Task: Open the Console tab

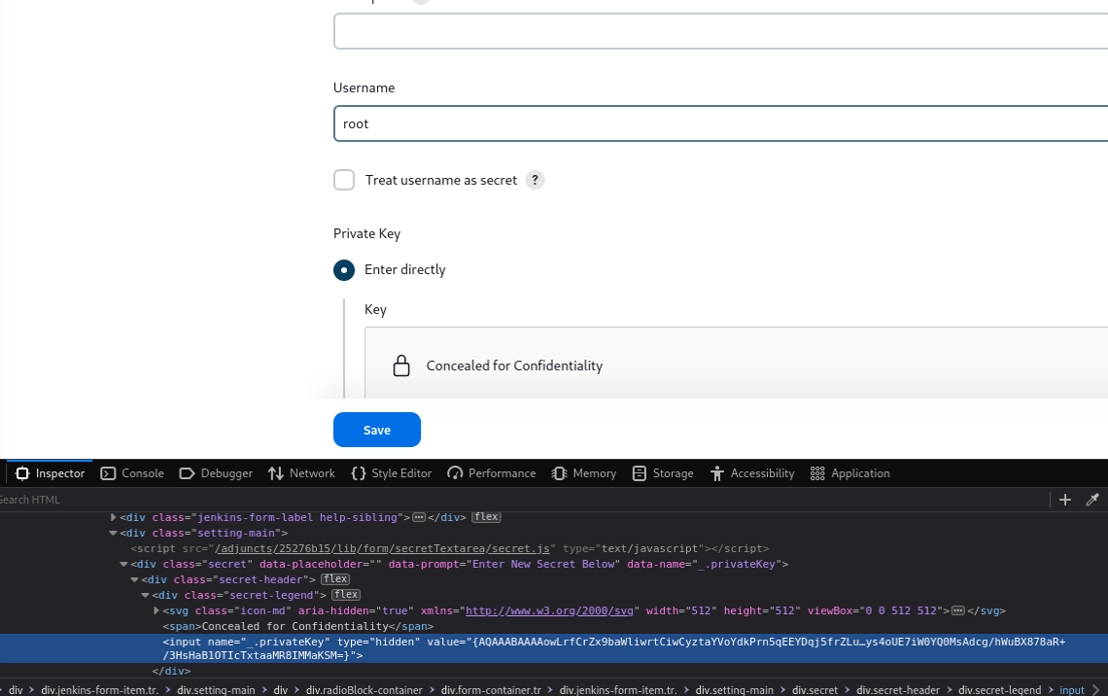Action: tap(132, 473)
